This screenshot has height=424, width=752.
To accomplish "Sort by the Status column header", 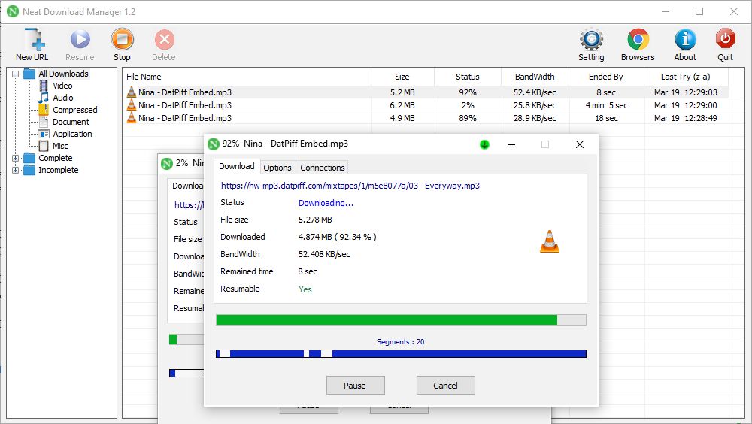I will 468,77.
